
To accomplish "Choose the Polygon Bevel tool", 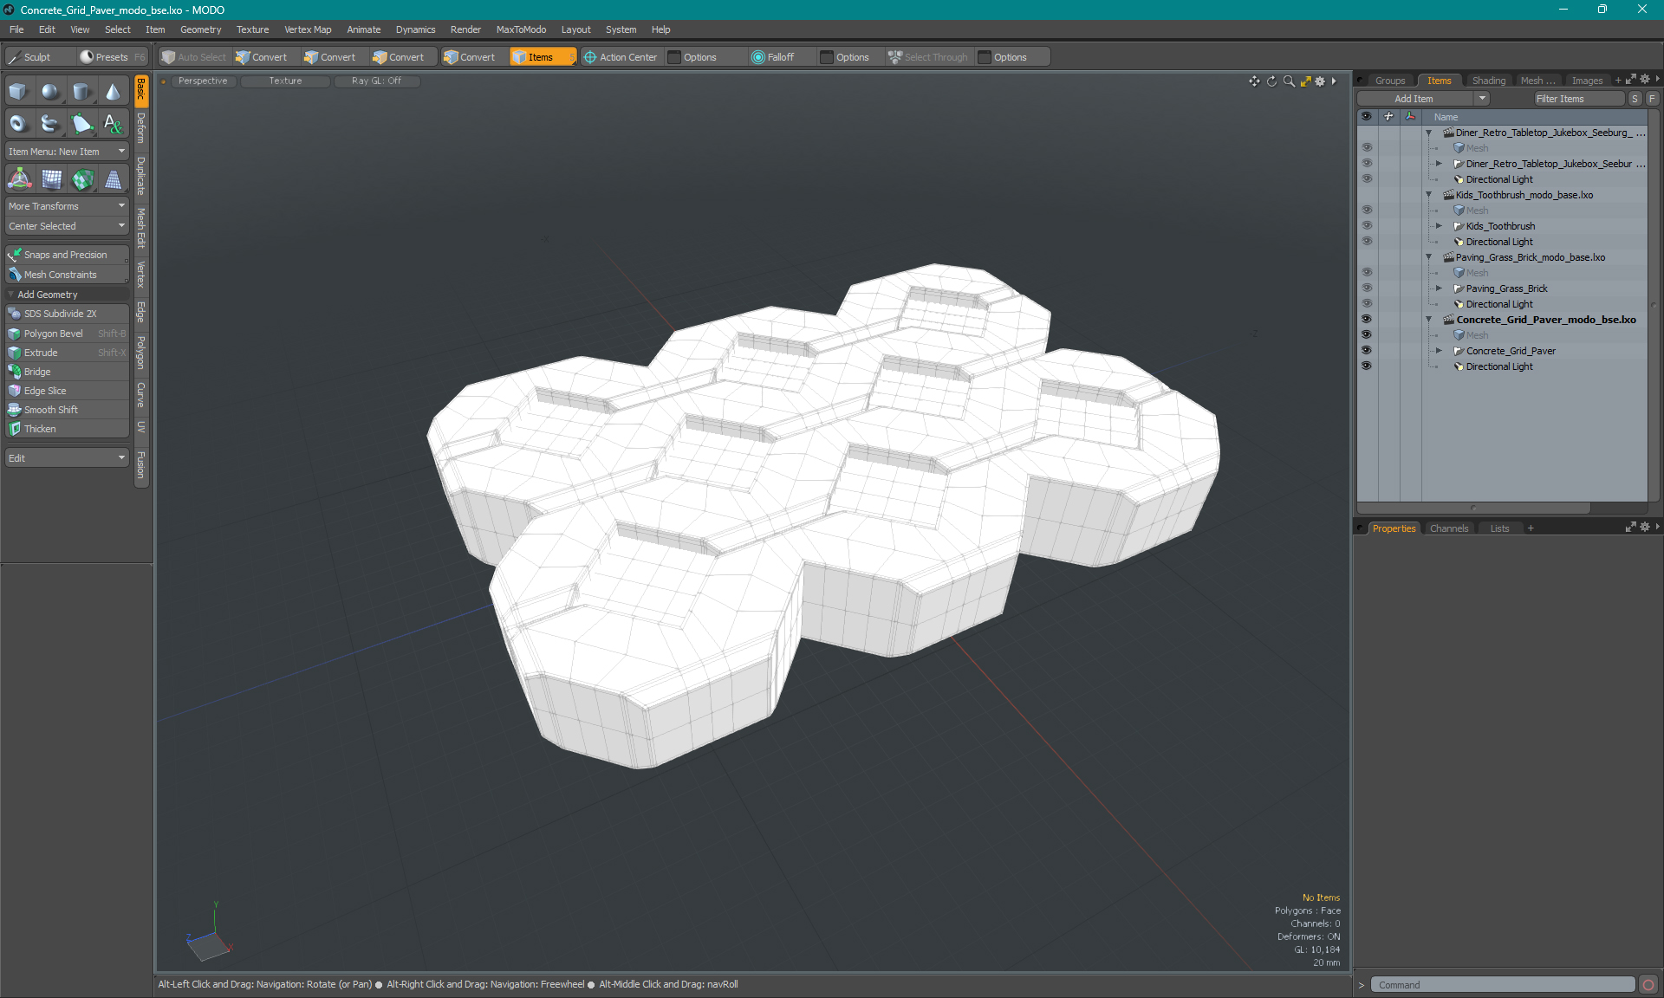I will tap(67, 334).
